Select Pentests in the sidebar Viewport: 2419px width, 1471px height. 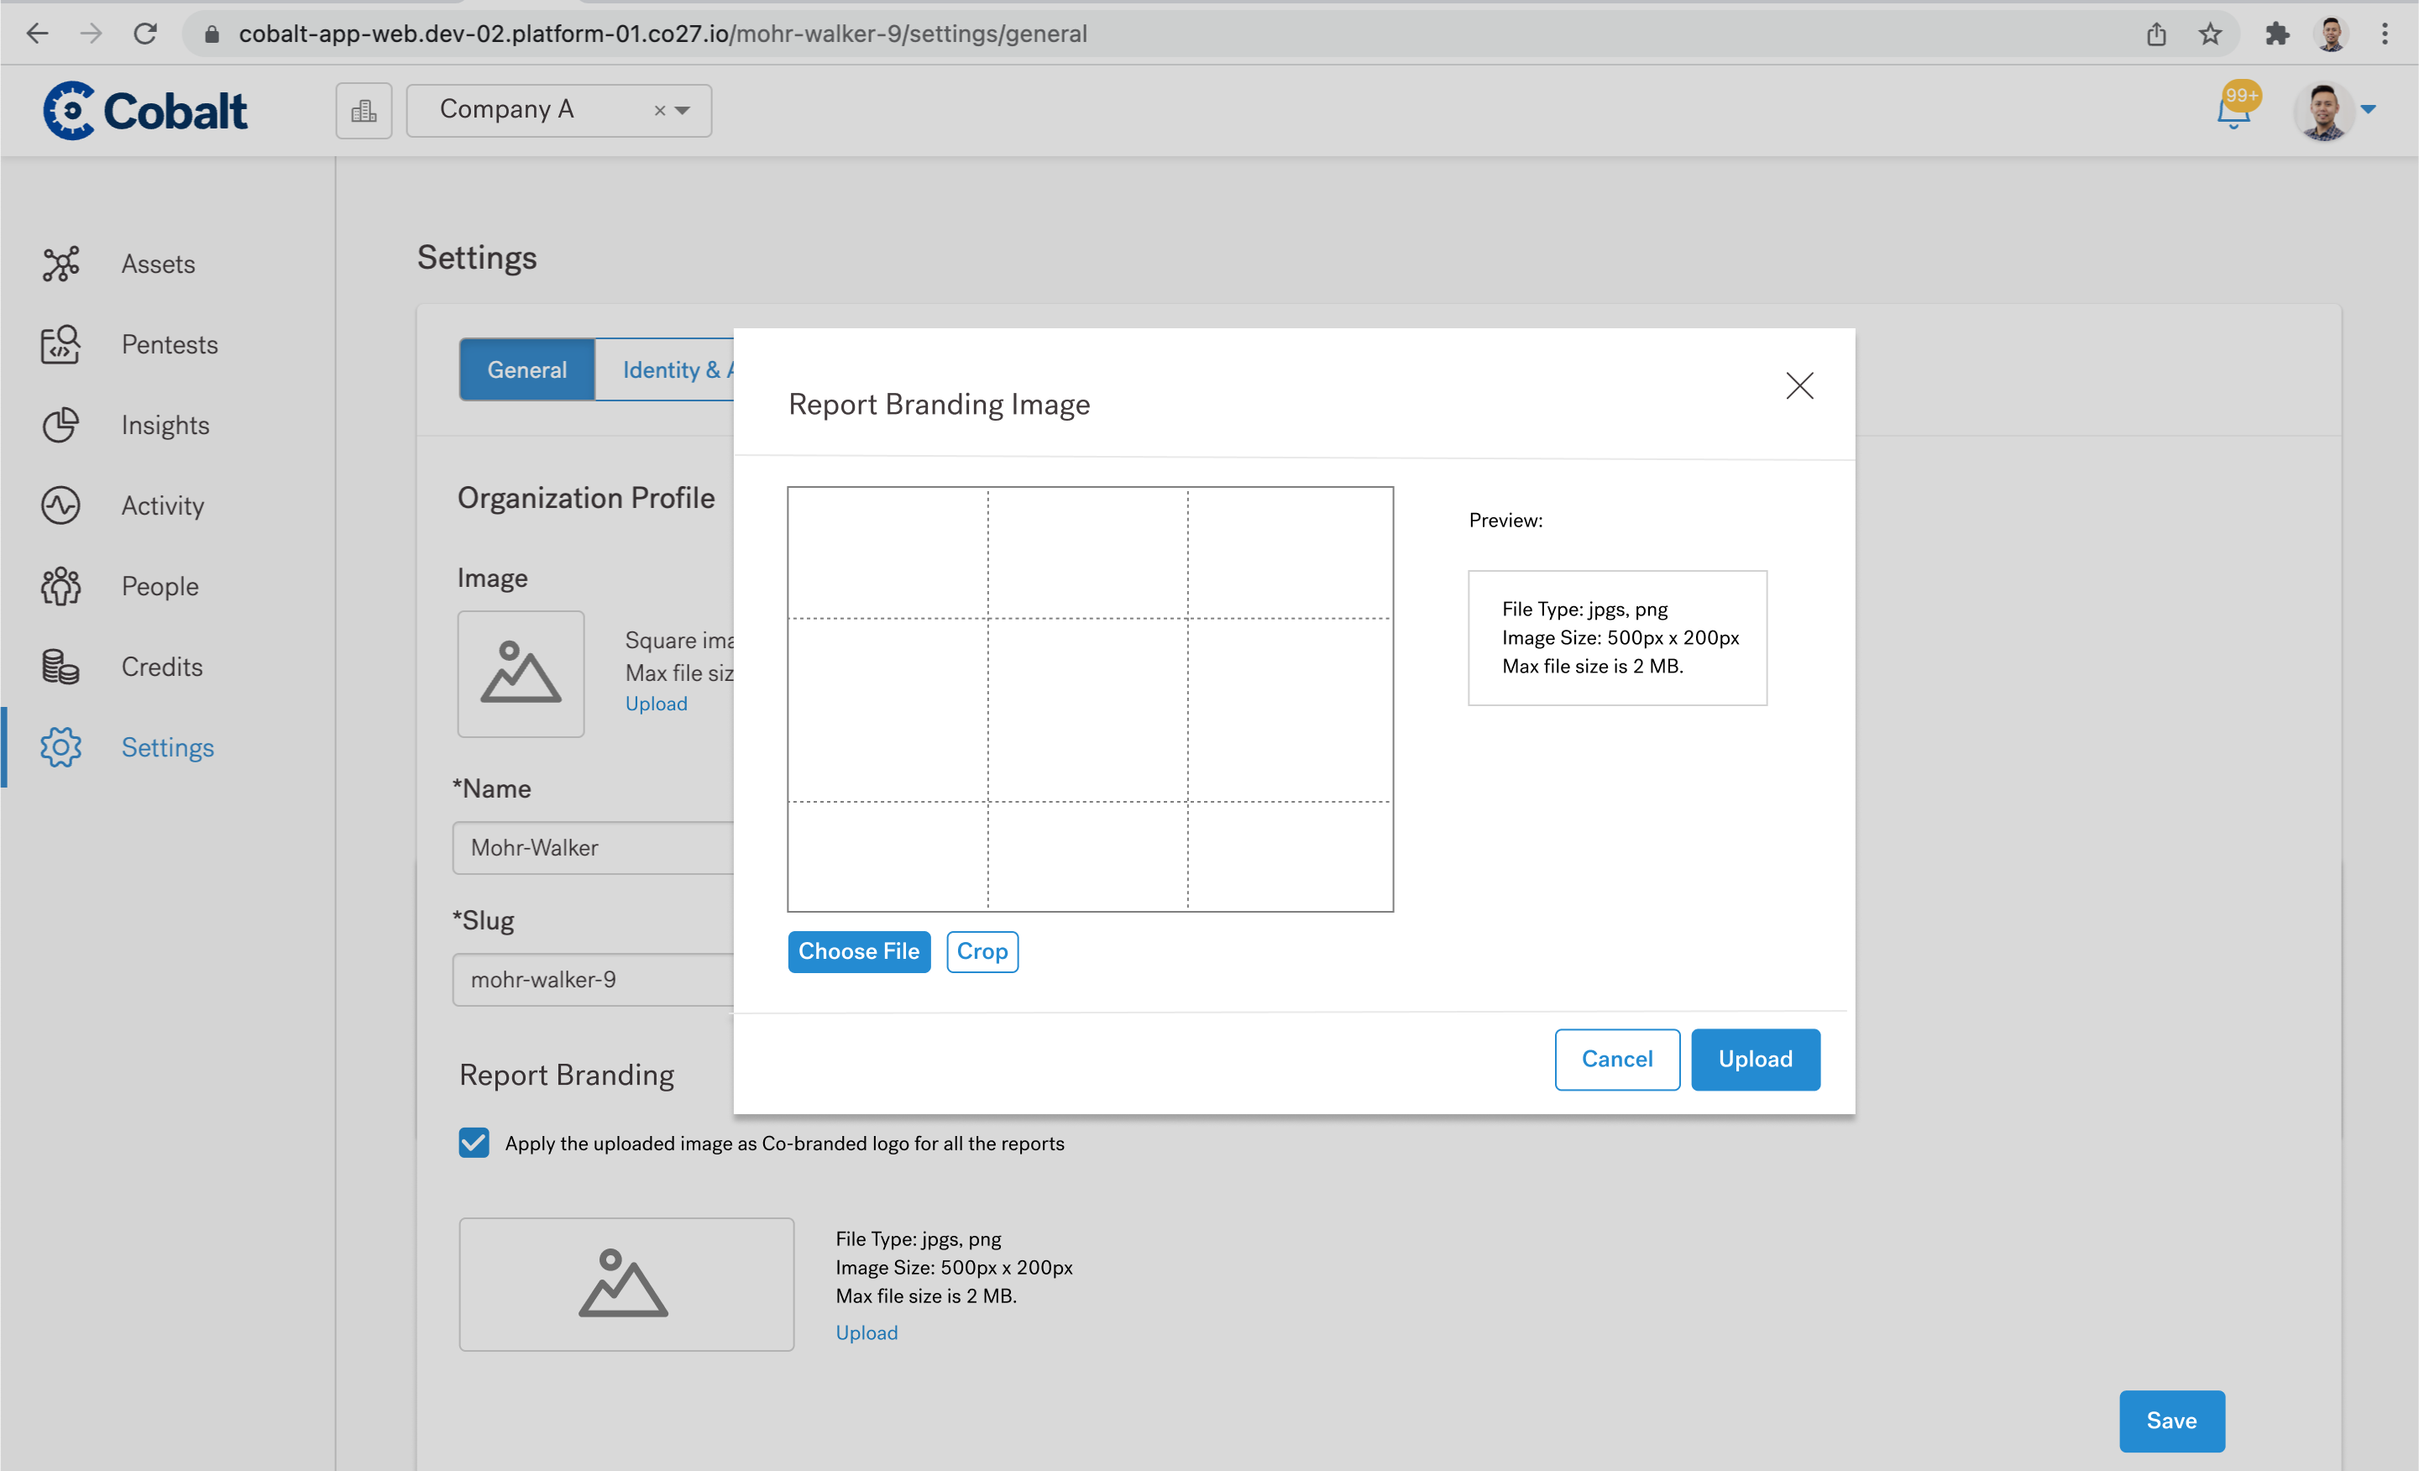tap(170, 345)
